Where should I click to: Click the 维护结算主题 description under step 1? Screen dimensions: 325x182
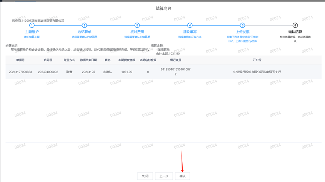32,37
